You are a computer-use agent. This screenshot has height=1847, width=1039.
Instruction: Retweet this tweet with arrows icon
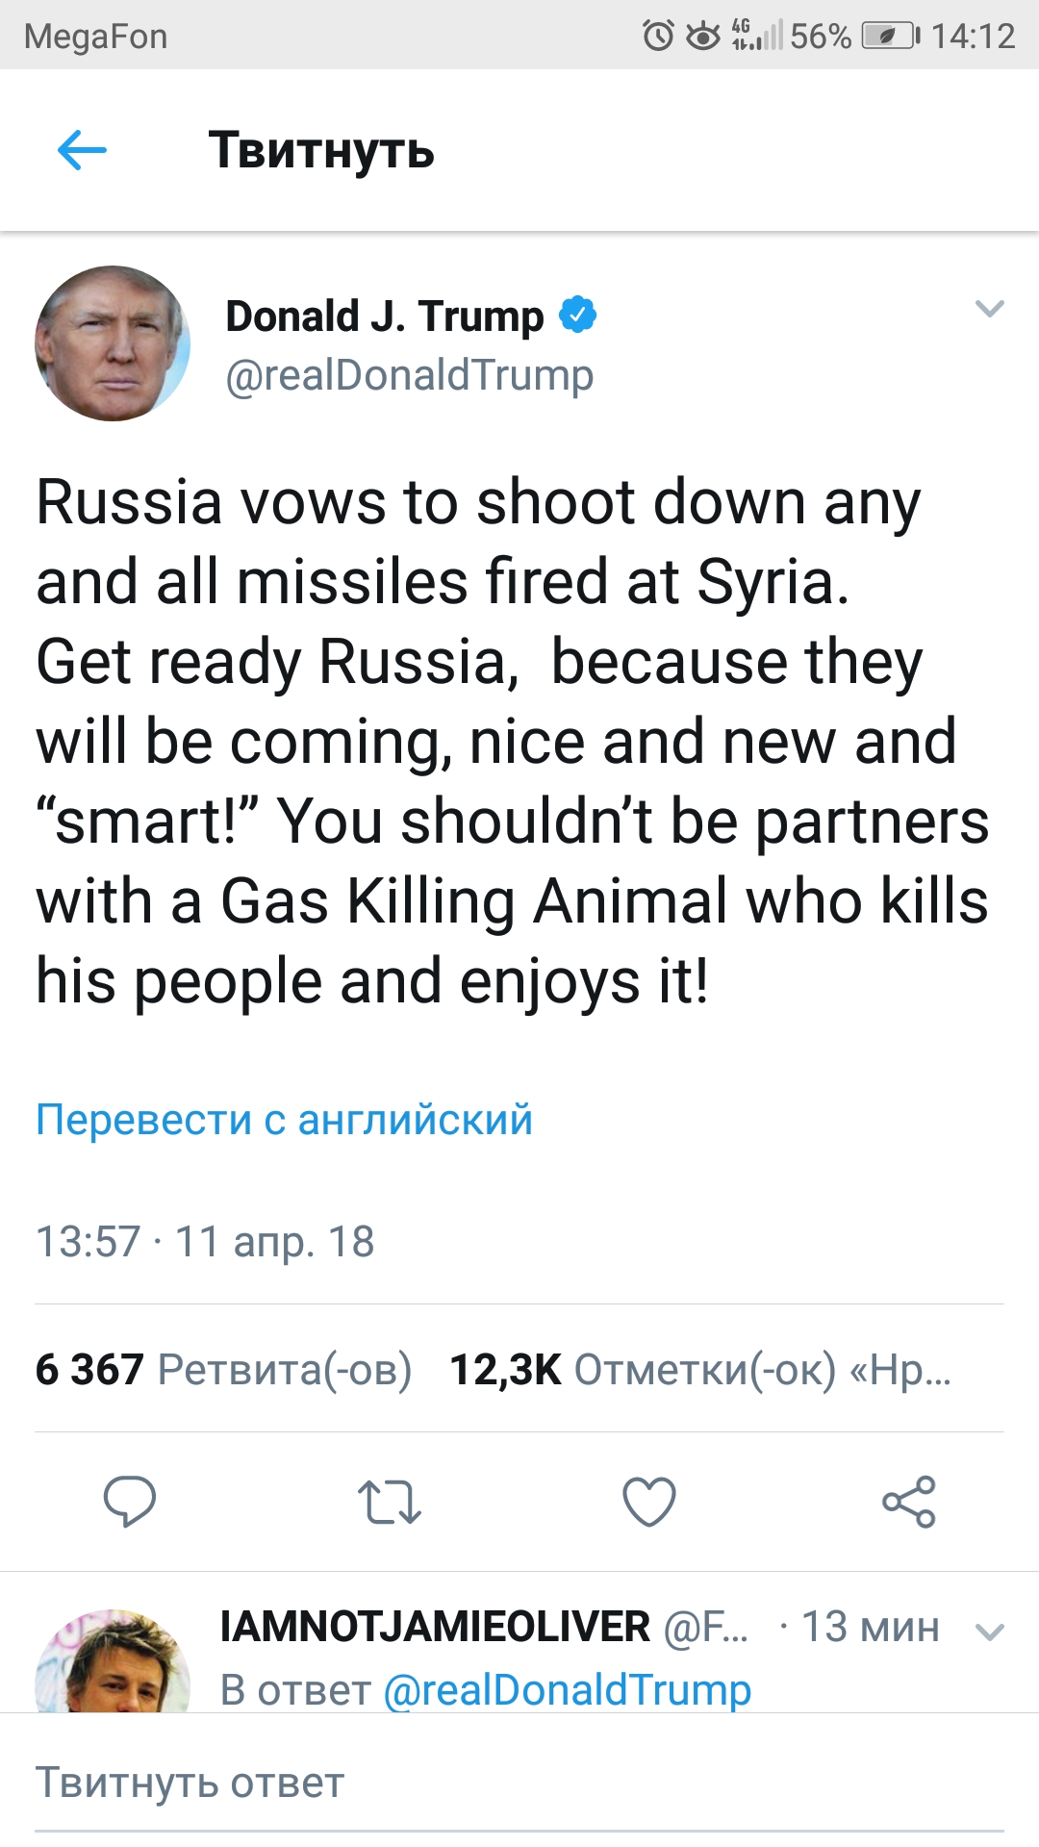pos(389,1502)
